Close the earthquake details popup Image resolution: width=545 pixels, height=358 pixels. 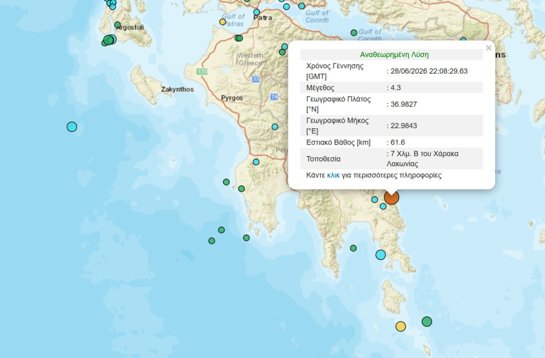(488, 48)
